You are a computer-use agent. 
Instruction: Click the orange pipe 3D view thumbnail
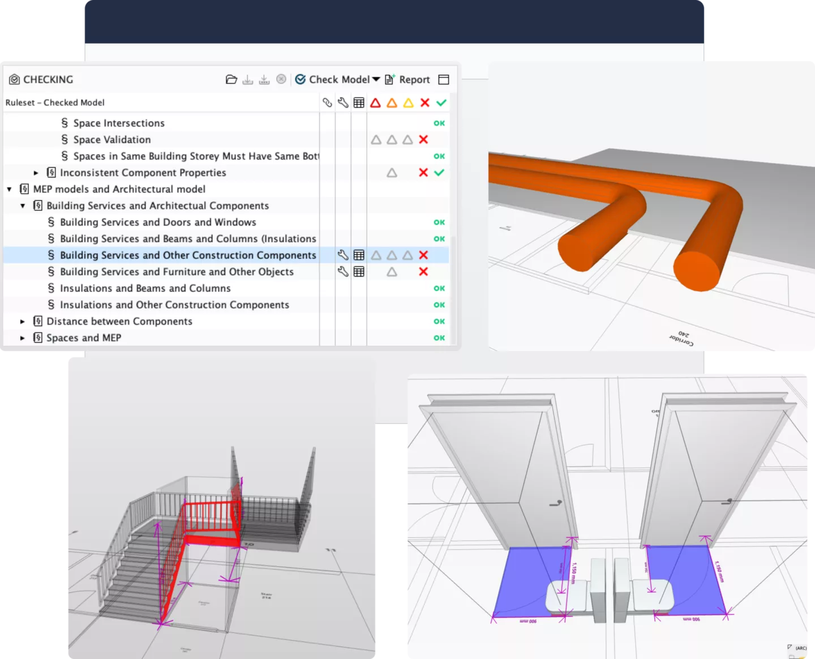click(651, 206)
